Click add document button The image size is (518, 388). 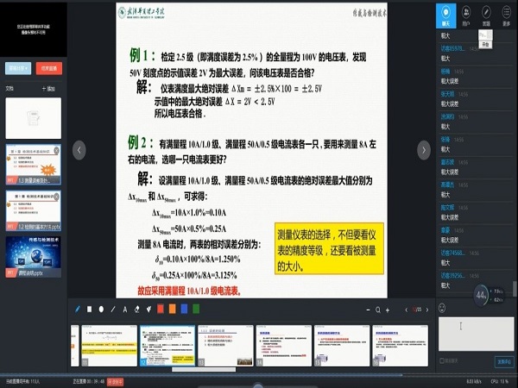(x=49, y=88)
